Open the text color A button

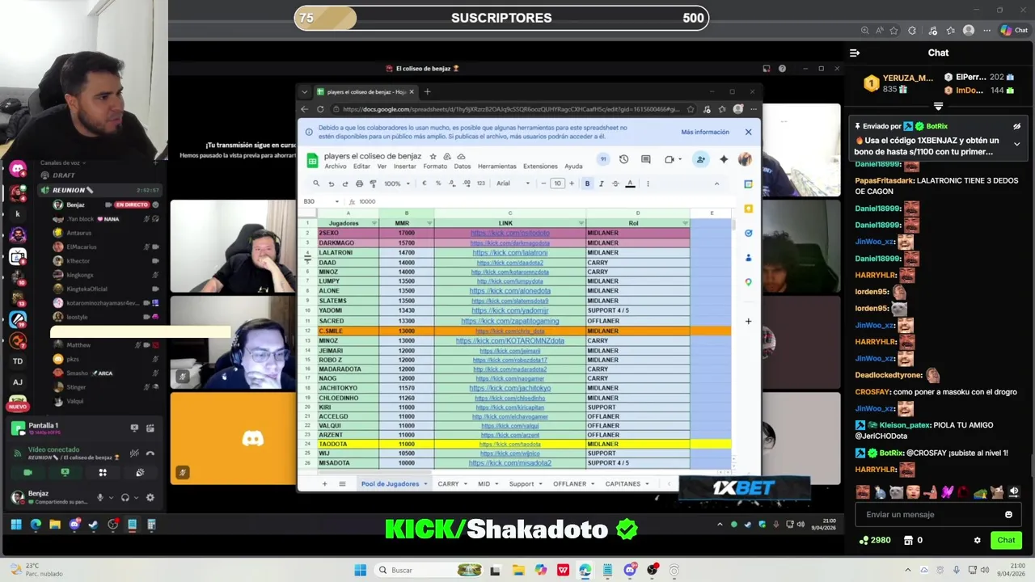click(x=630, y=183)
